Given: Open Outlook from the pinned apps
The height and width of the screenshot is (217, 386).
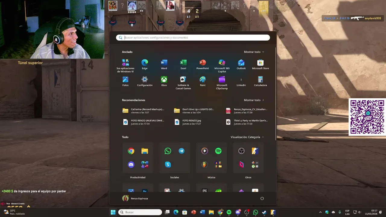Looking at the screenshot, I should pos(241,64).
